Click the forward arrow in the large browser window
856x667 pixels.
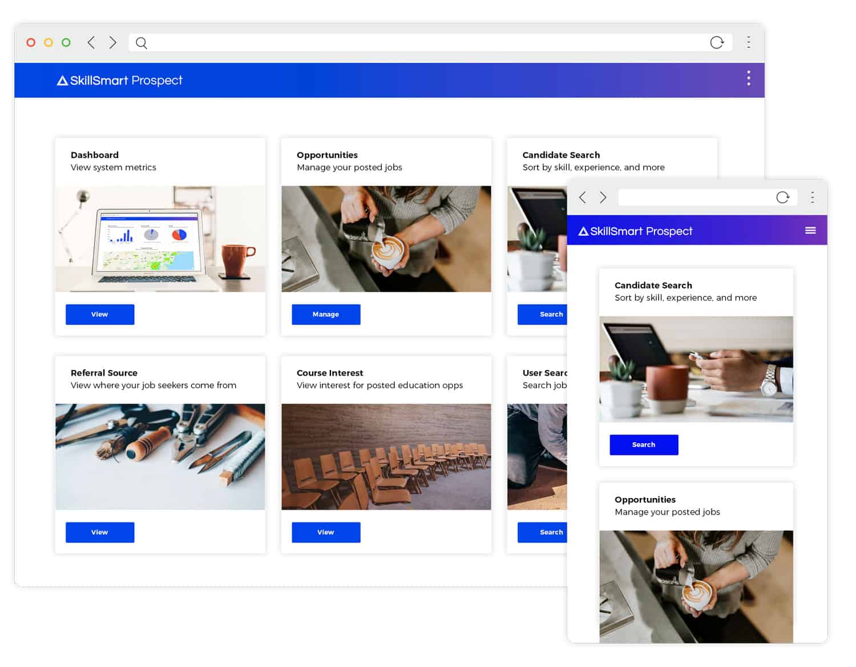pos(112,42)
